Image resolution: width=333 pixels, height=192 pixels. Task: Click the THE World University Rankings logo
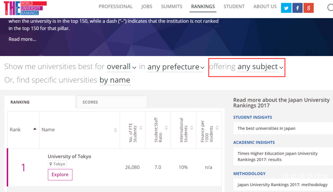[25, 8]
